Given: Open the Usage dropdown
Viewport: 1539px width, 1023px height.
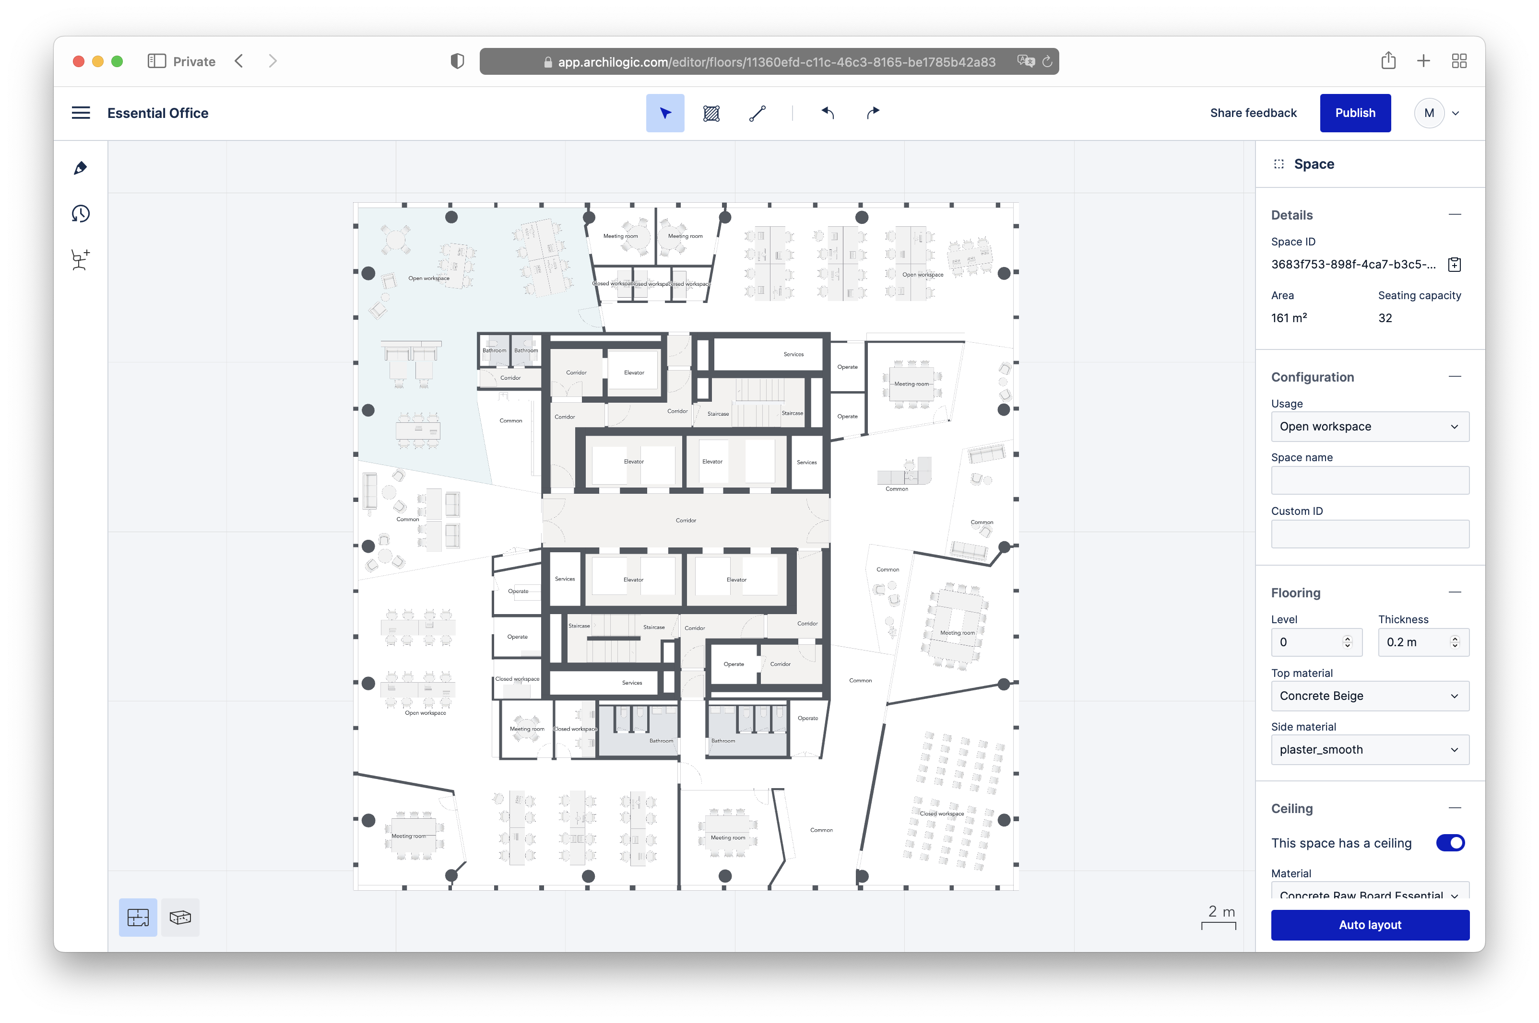Looking at the screenshot, I should tap(1369, 427).
